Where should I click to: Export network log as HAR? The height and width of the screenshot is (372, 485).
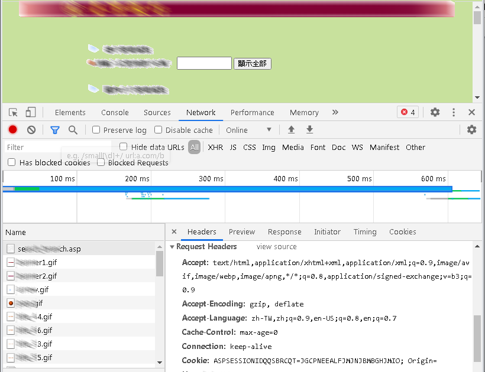click(308, 129)
